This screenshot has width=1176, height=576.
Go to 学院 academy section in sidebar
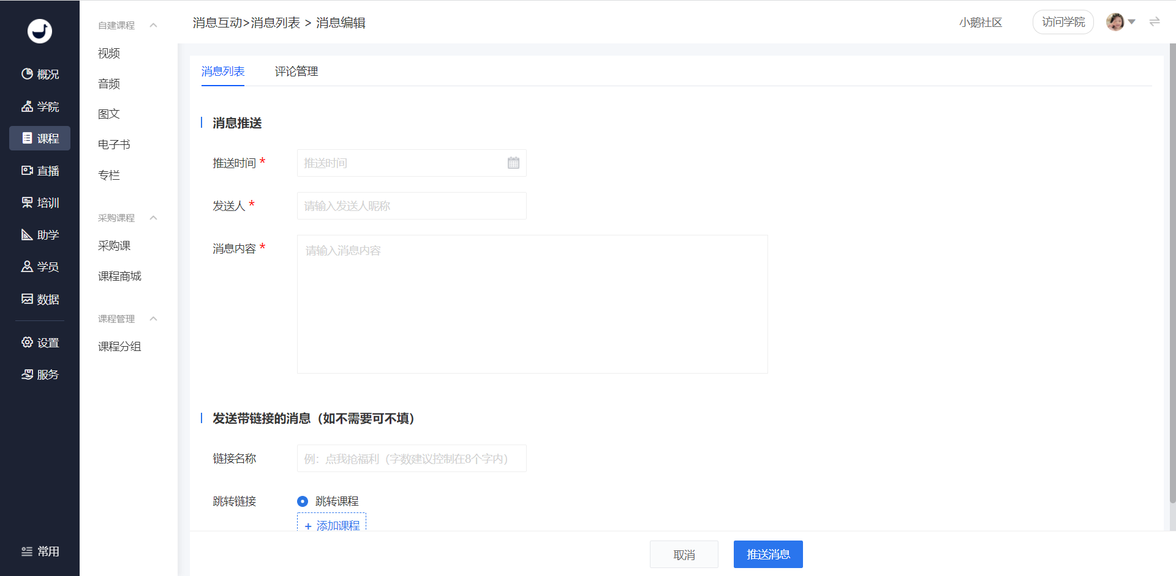point(40,106)
